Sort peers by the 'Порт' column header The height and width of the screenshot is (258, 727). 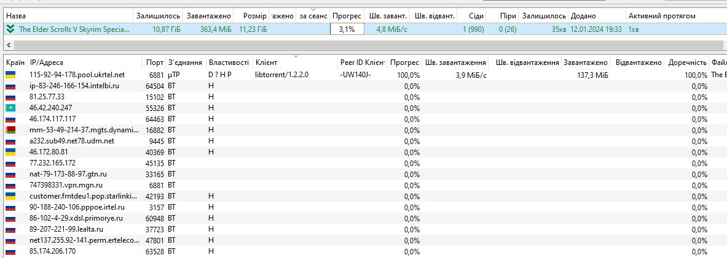click(155, 63)
